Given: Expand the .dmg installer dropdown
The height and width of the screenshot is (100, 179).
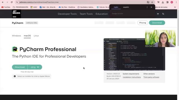Looking at the screenshot, I should tap(35, 67).
